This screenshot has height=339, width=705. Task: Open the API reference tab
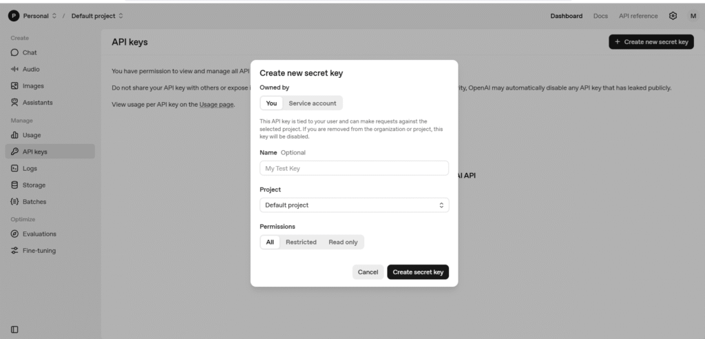point(638,16)
